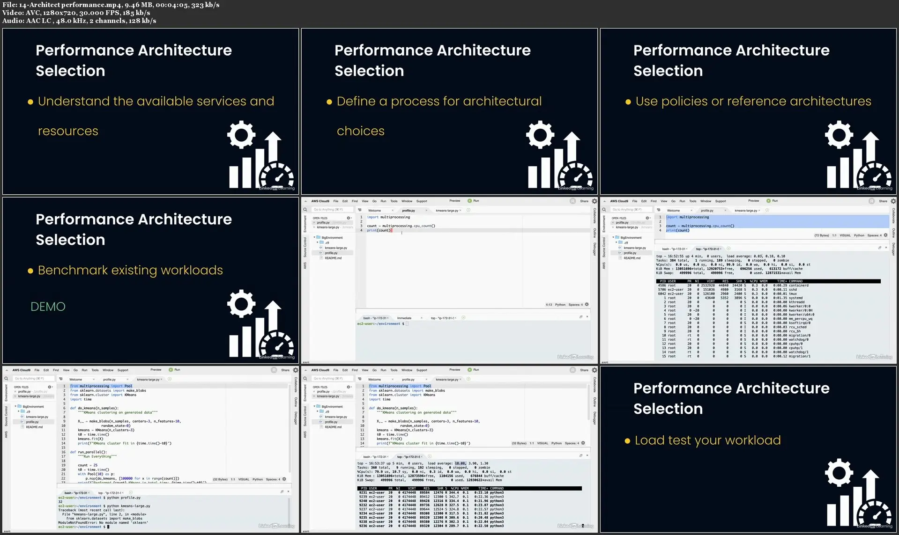Click top-right settings gear in sklearn error frame
The height and width of the screenshot is (535, 899).
point(296,370)
